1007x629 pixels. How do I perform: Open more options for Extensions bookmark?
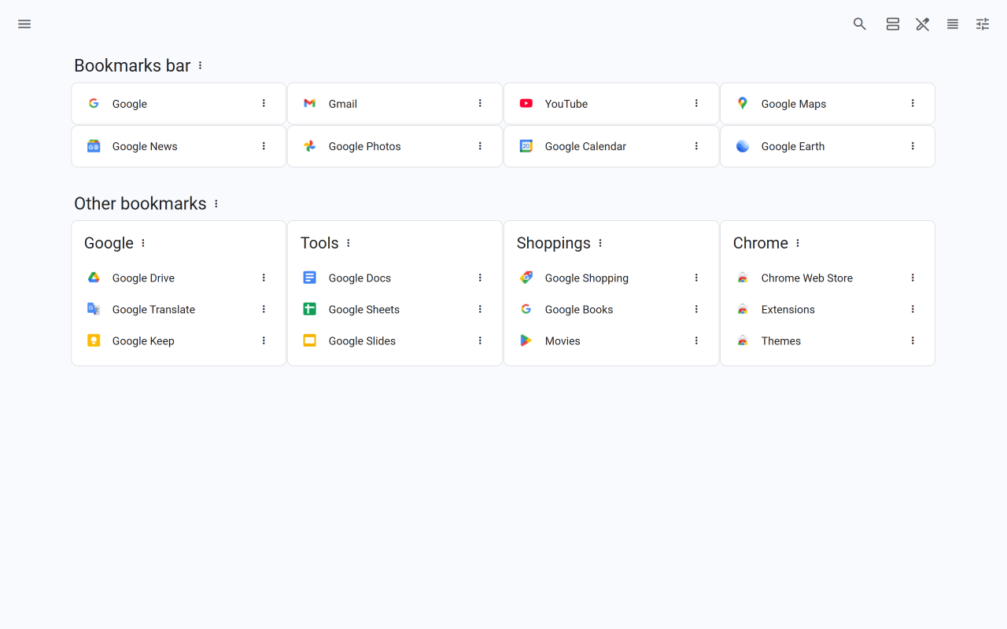coord(913,309)
